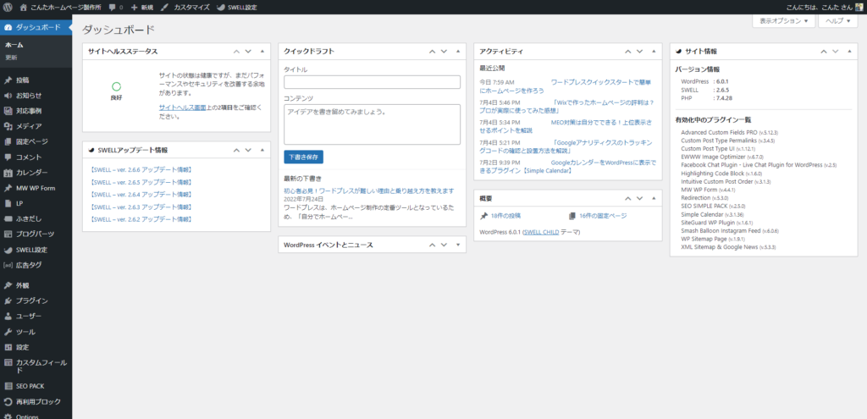Collapse the SWELLアップデート情報 panel
This screenshot has width=867, height=419.
(x=262, y=150)
